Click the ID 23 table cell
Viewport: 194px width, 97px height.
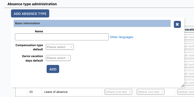tap(35, 92)
